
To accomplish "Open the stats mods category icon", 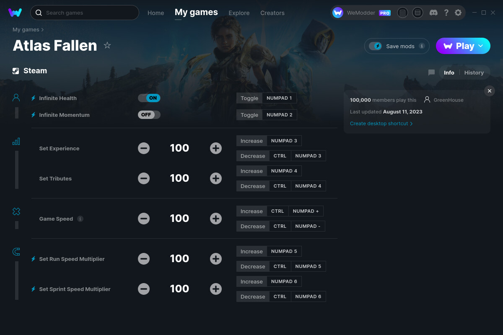I will click(x=16, y=141).
